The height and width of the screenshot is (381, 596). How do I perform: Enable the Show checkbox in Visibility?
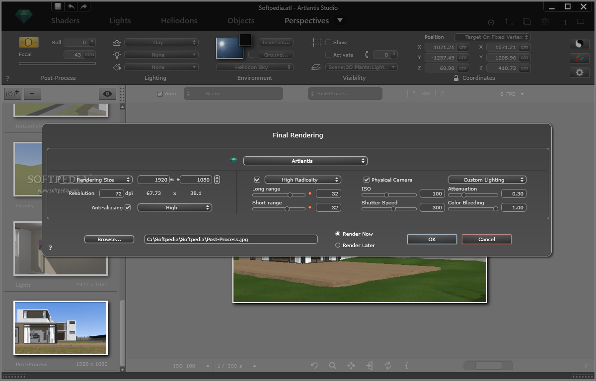click(x=328, y=42)
